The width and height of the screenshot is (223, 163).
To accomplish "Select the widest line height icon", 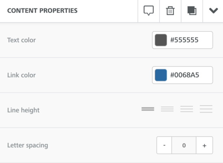I will [206, 109].
